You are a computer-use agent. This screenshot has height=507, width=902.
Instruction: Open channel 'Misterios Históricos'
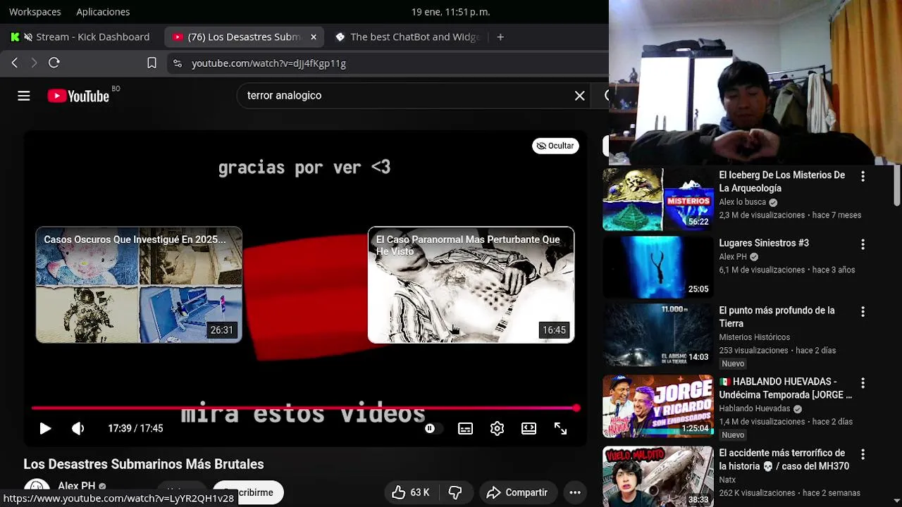754,337
